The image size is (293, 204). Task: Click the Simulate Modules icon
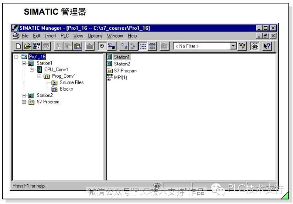(254, 46)
